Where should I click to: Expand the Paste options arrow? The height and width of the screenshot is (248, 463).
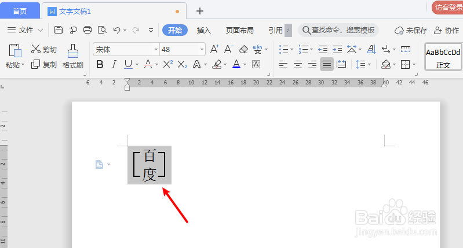[x=23, y=65]
